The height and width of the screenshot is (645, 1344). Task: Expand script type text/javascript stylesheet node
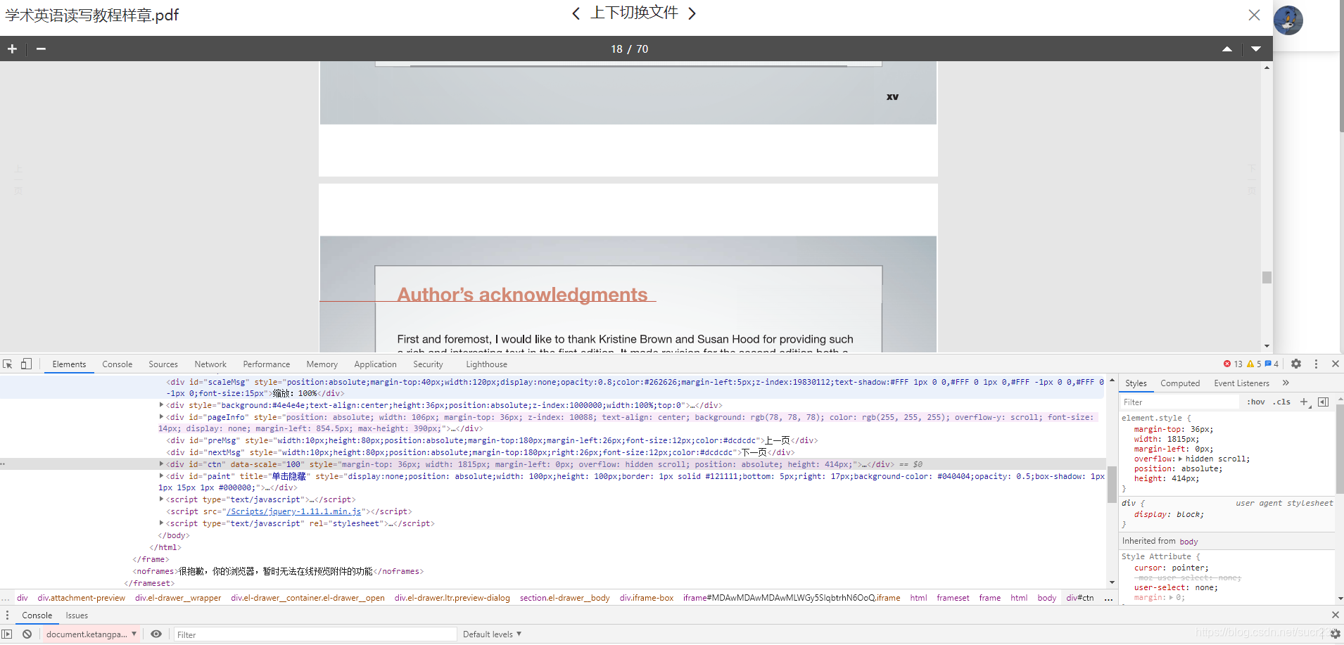[161, 523]
